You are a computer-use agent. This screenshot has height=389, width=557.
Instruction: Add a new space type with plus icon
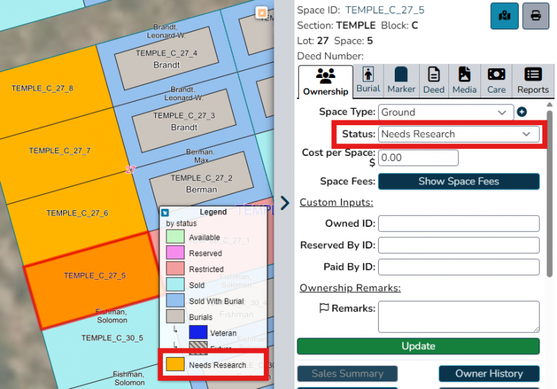point(521,112)
